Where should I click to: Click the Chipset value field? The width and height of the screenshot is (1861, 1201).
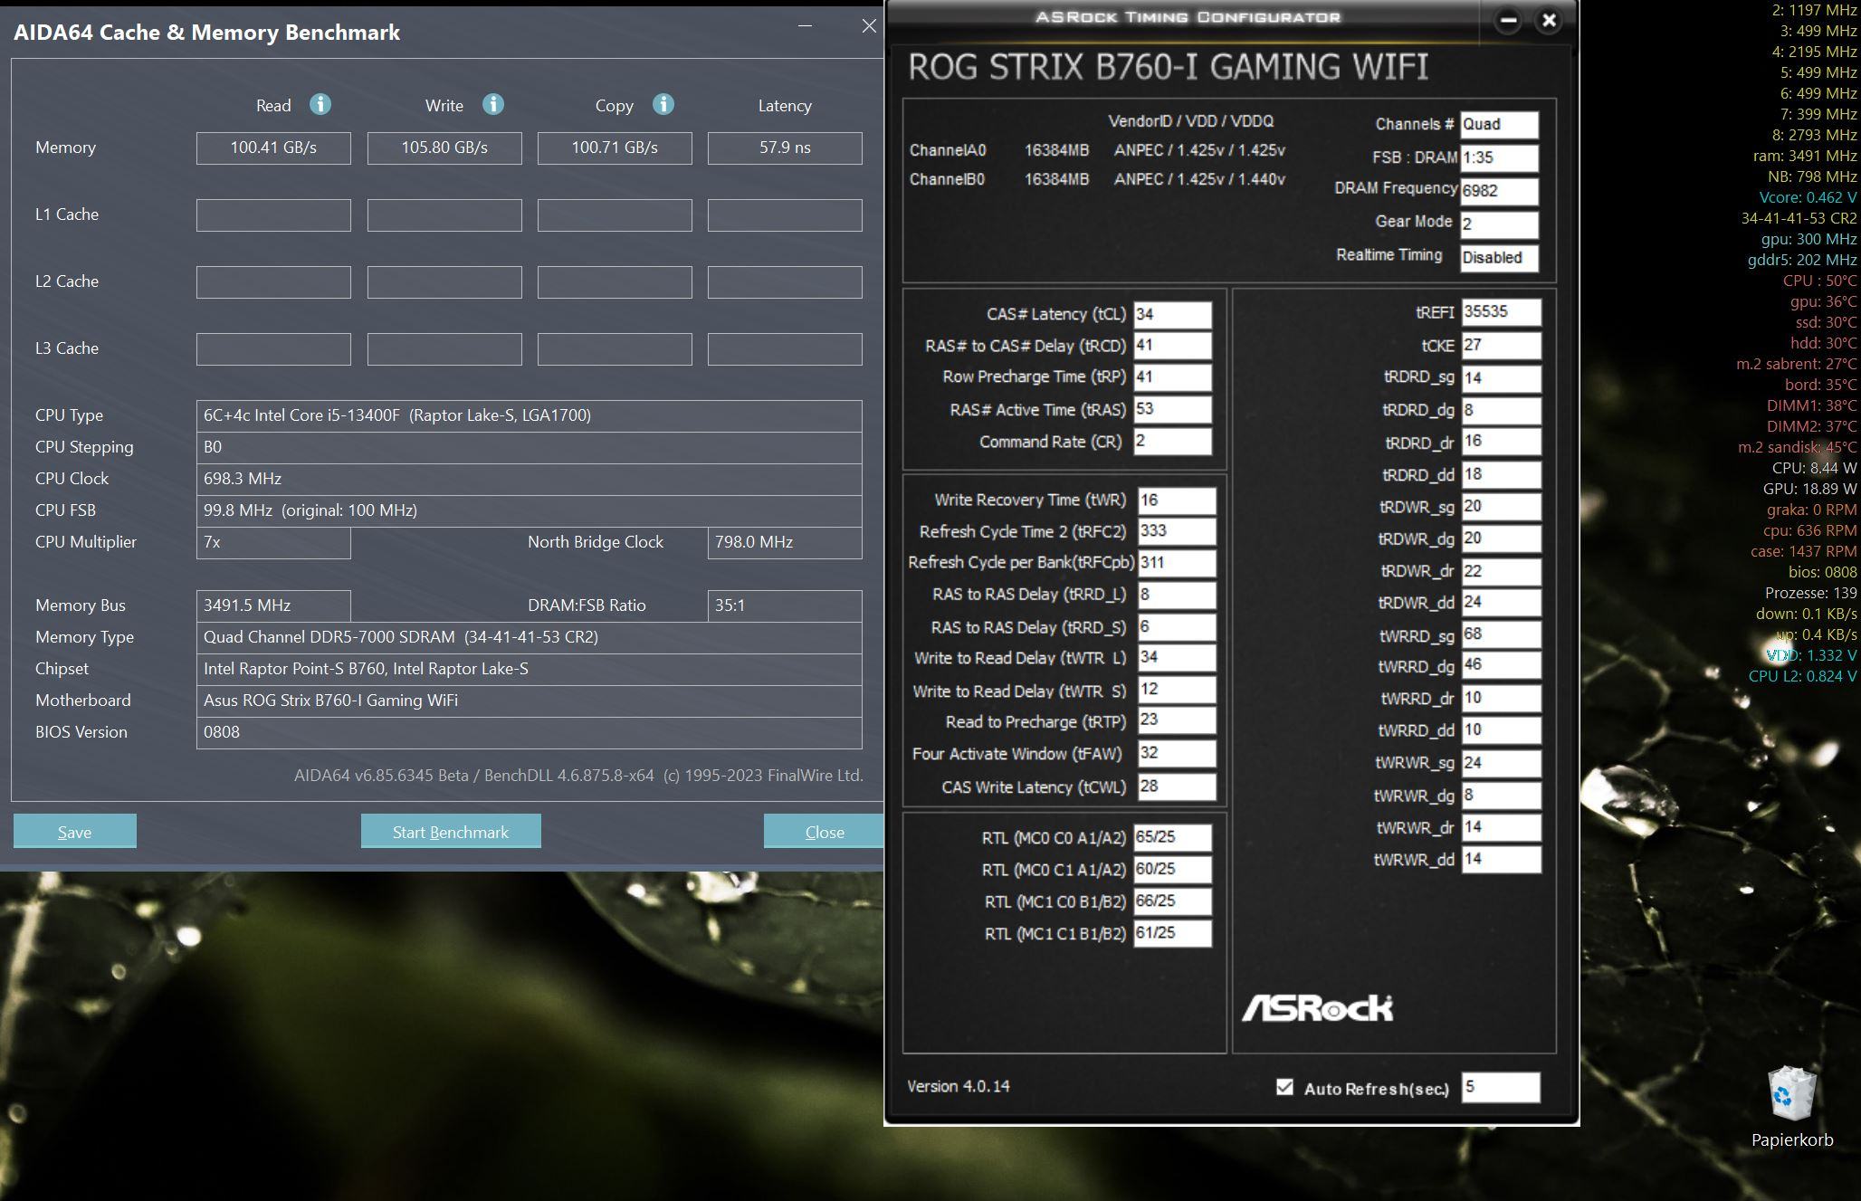point(530,669)
